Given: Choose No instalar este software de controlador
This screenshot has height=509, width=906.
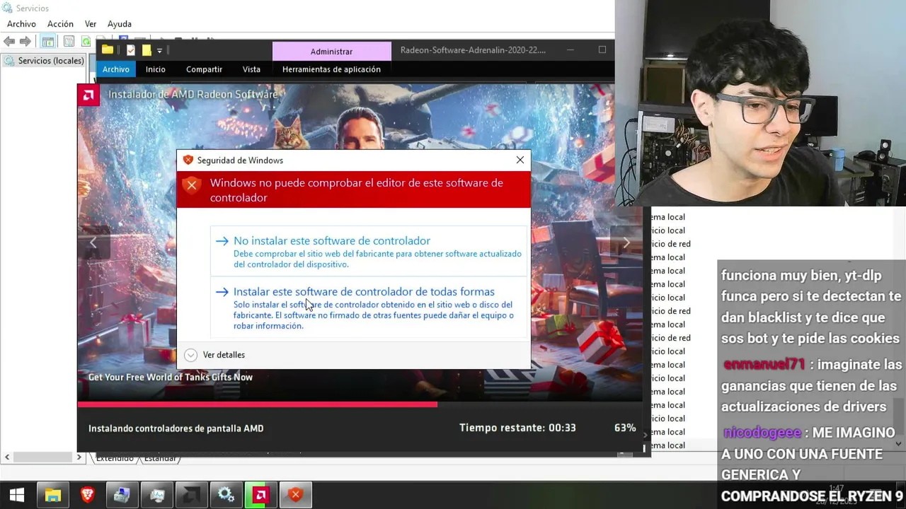Looking at the screenshot, I should [x=369, y=251].
